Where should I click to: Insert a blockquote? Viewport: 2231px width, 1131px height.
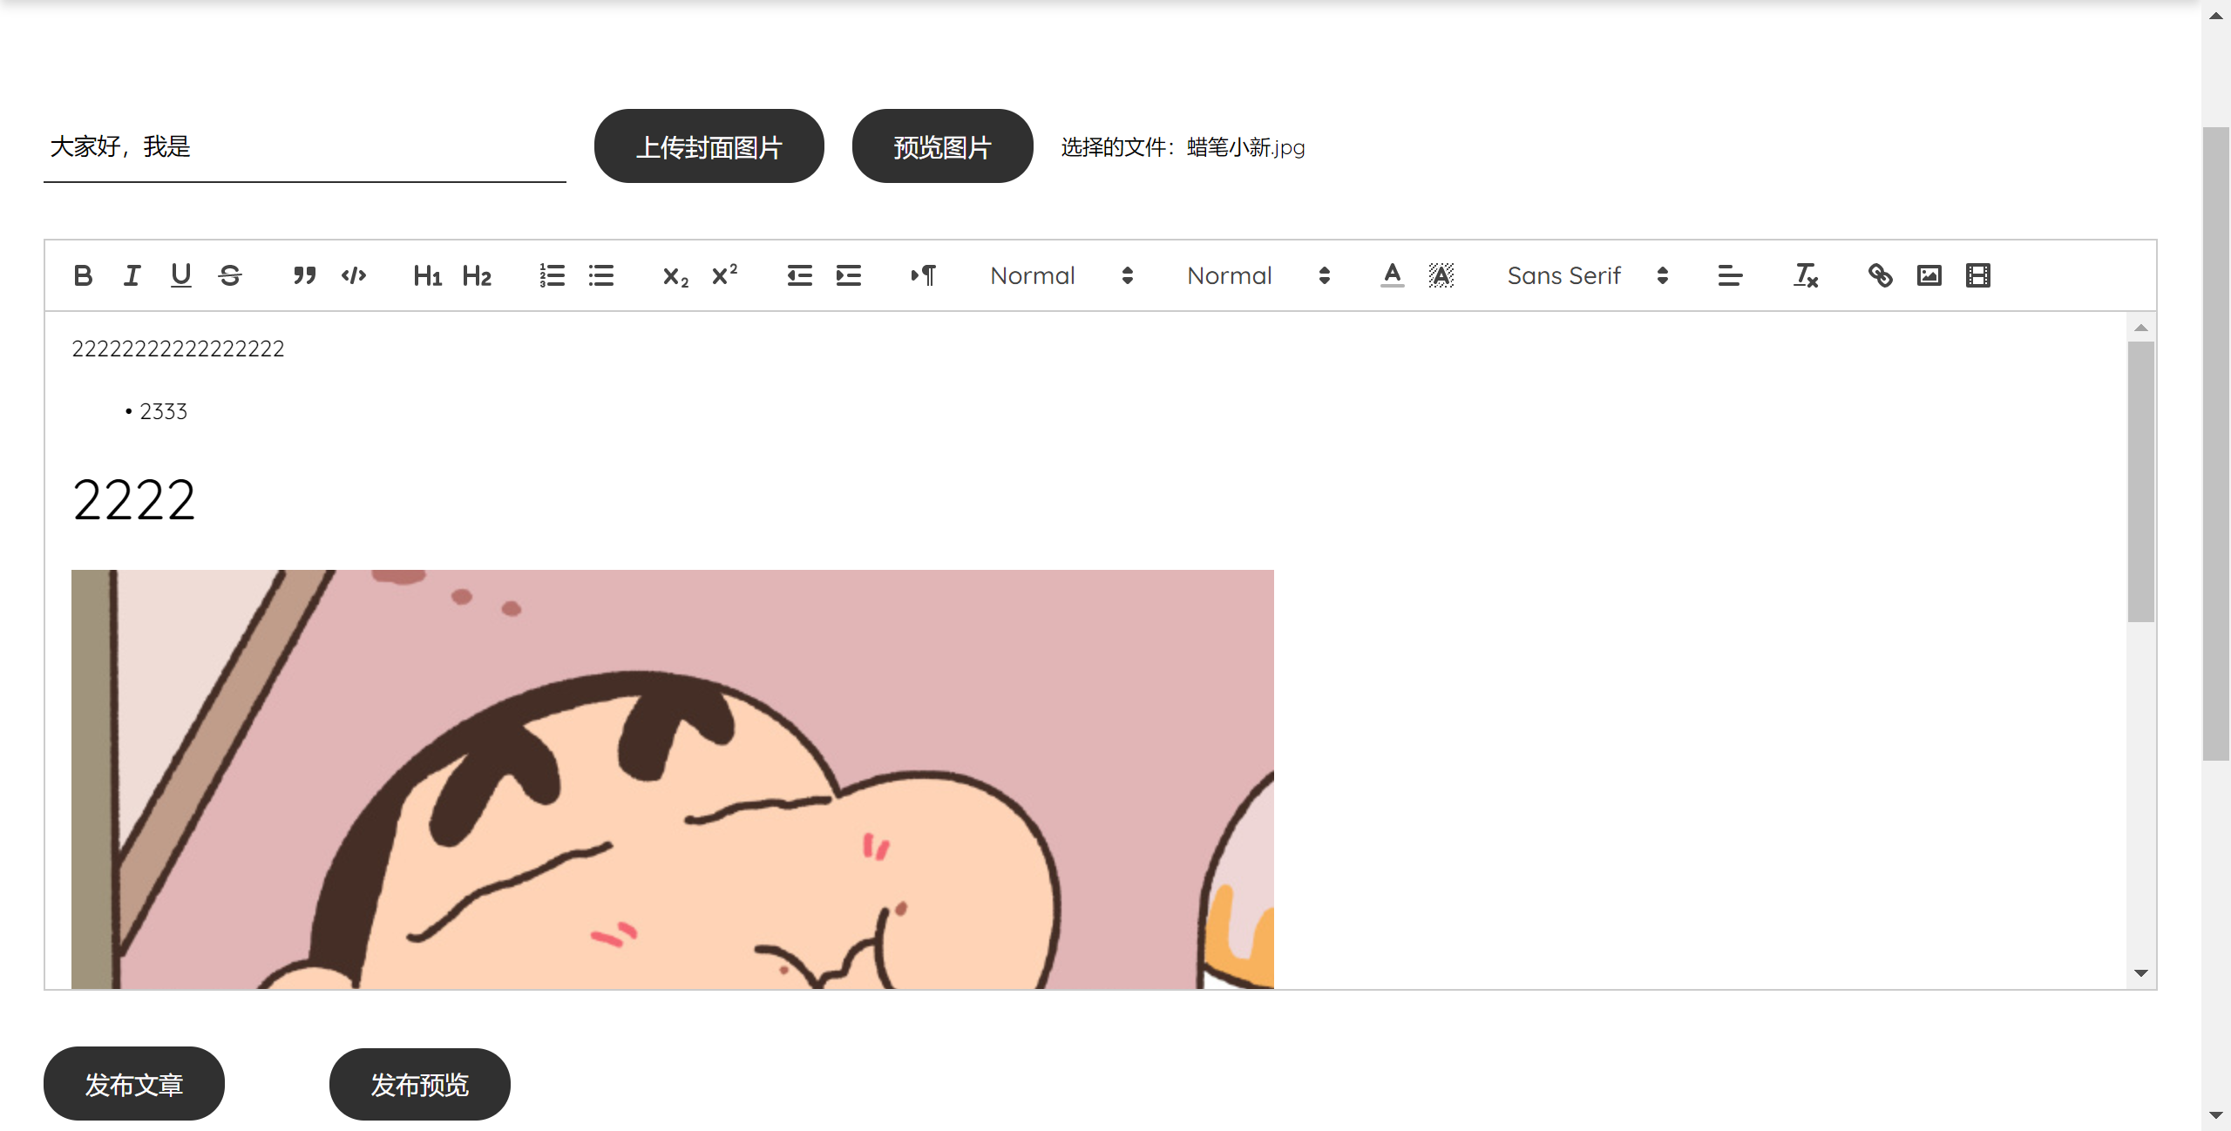(304, 275)
